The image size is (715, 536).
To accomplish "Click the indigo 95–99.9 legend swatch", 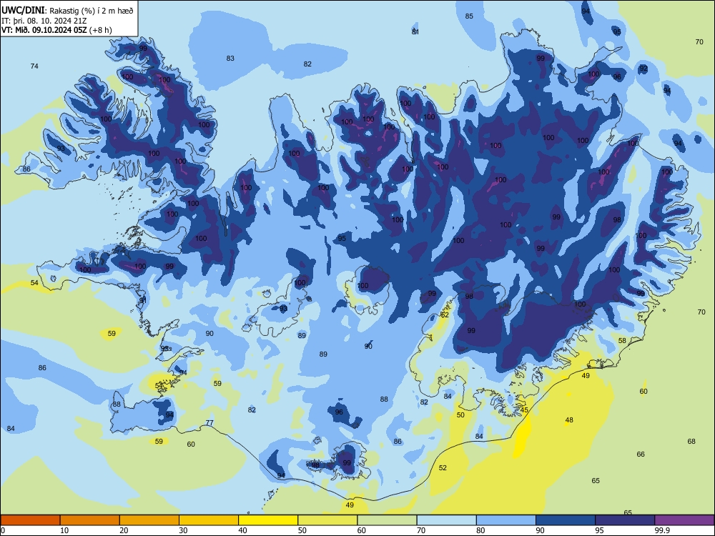I will pyautogui.click(x=625, y=520).
